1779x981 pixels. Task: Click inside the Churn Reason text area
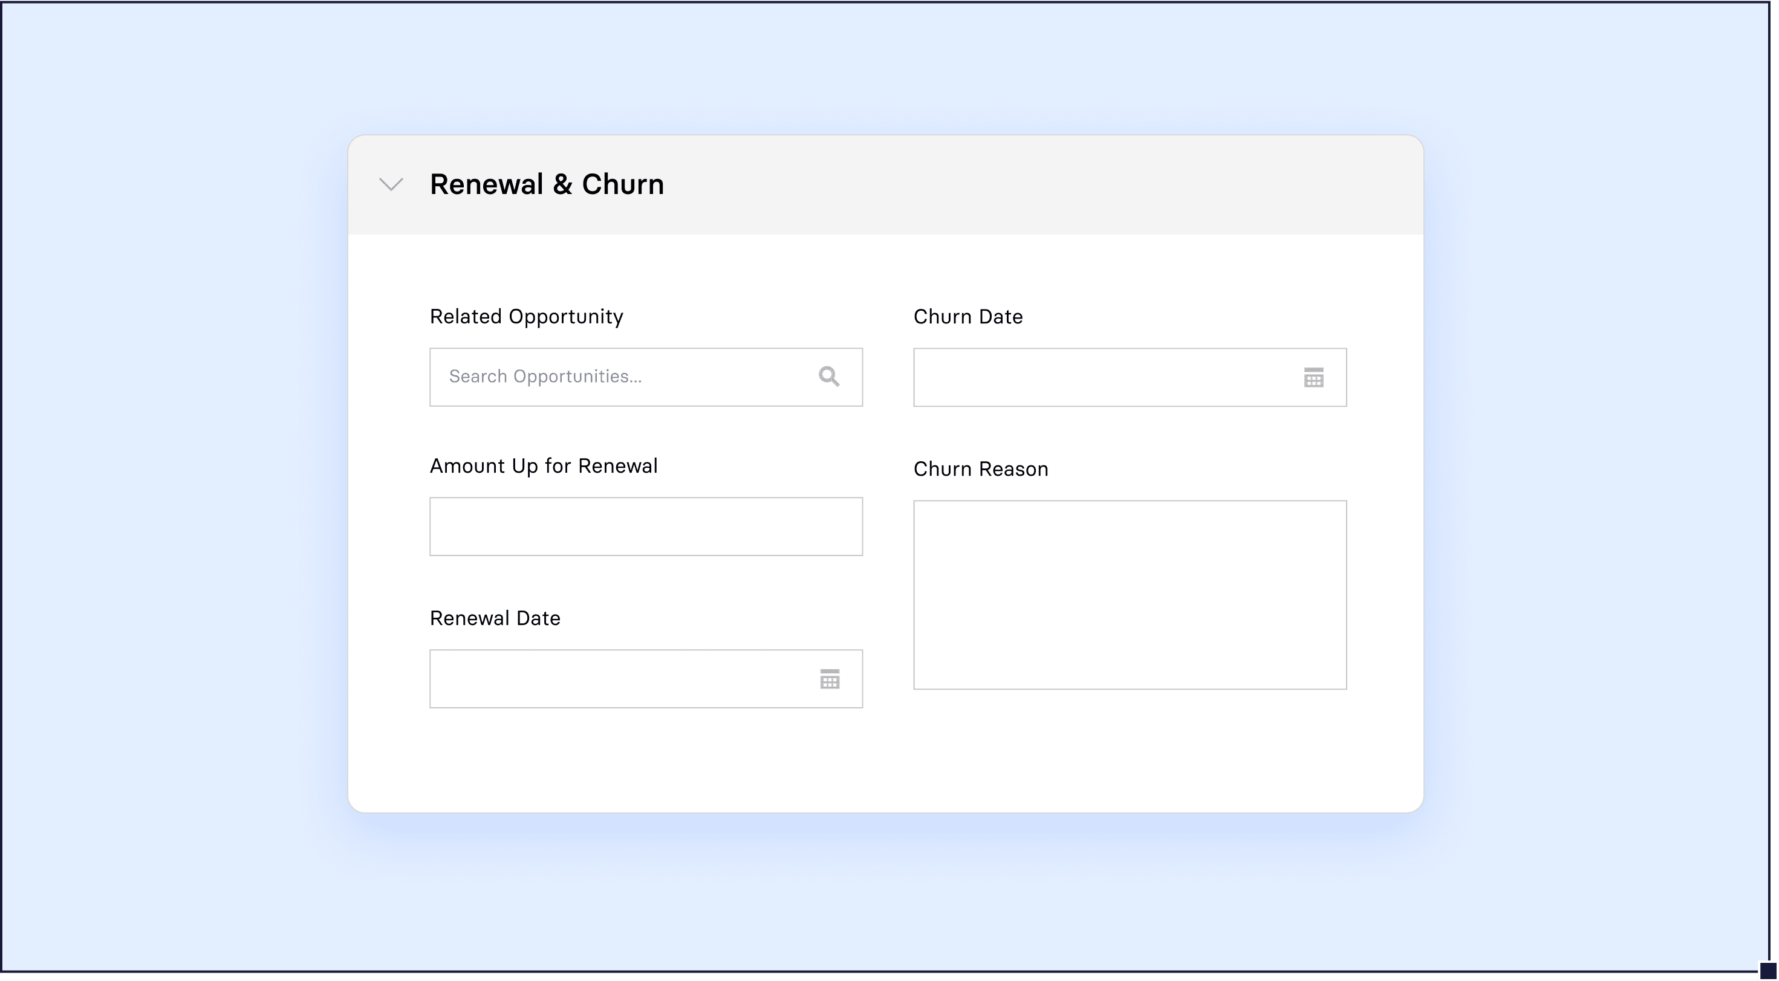coord(1130,595)
